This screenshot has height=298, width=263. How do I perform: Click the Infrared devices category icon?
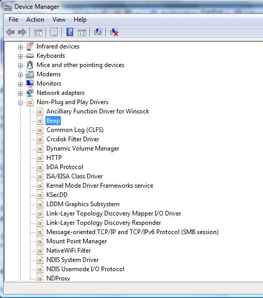point(30,46)
